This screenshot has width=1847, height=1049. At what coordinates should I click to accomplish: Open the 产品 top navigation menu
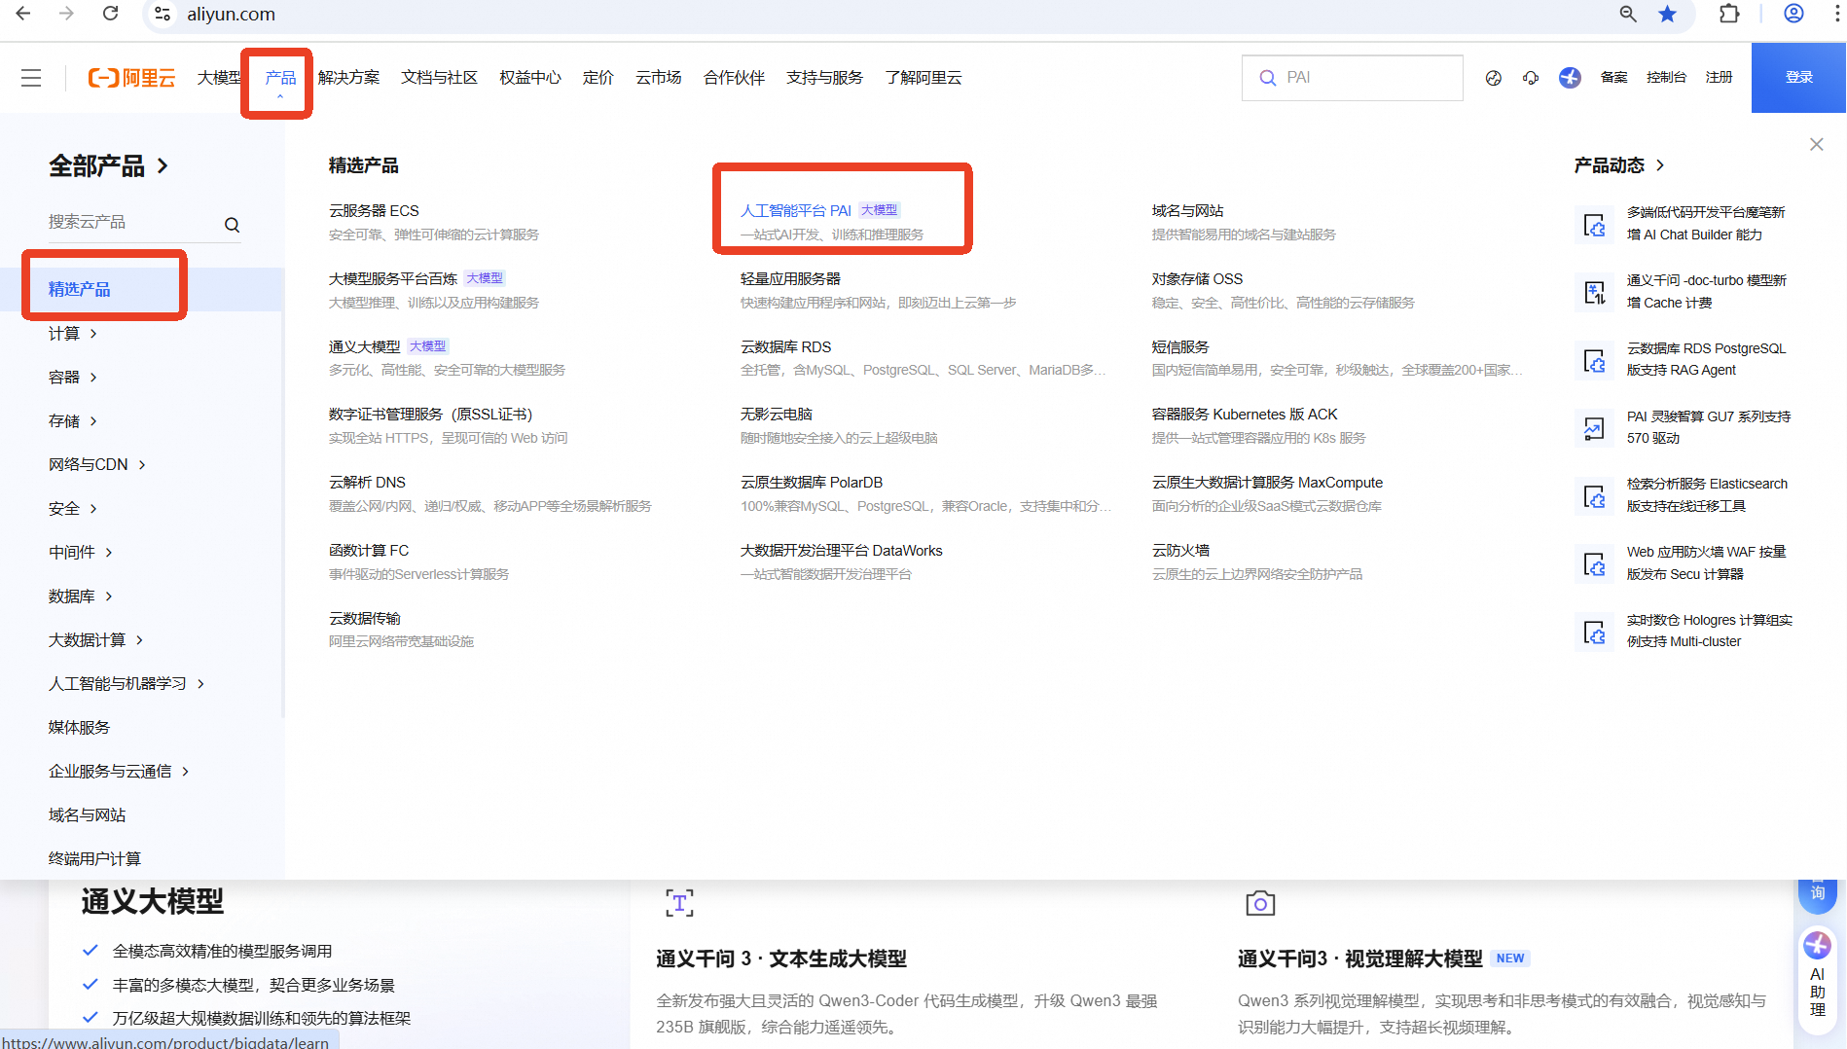tap(280, 78)
